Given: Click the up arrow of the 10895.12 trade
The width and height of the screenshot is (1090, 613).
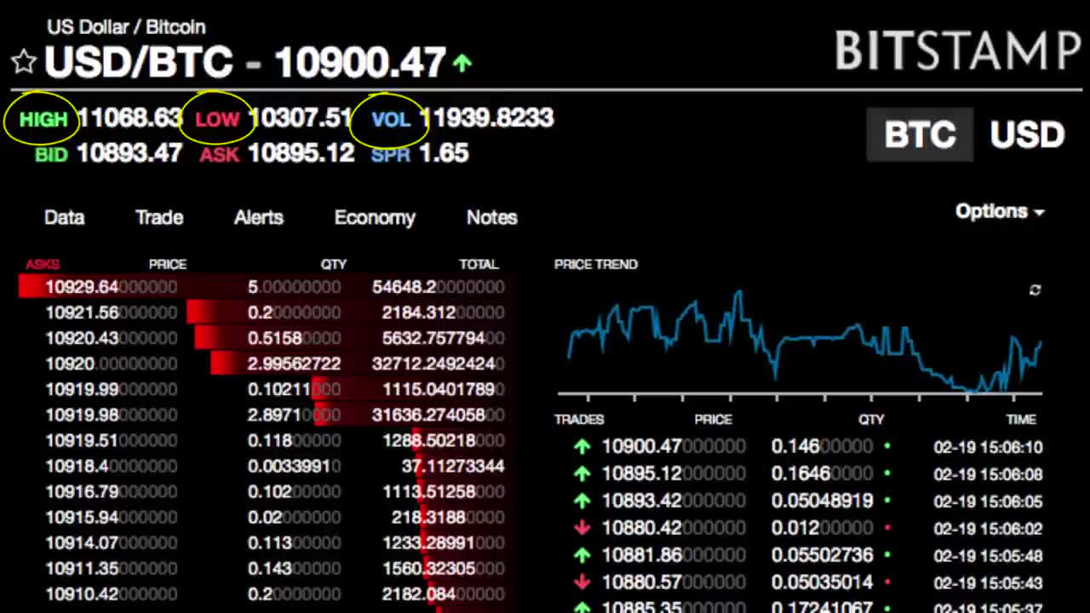Looking at the screenshot, I should click(582, 473).
